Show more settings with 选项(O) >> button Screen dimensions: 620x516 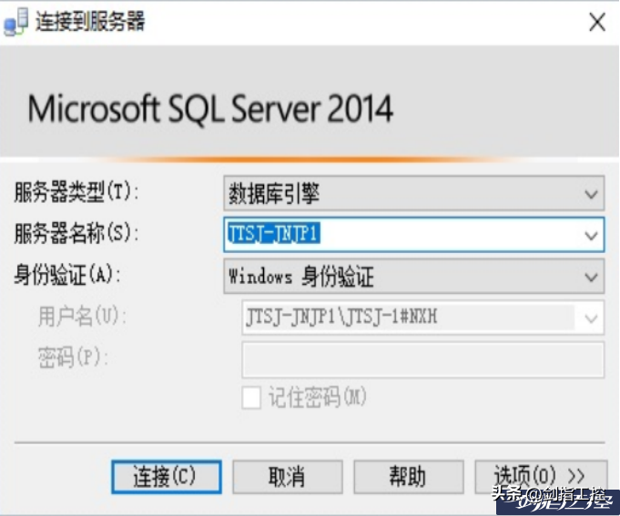coord(540,476)
